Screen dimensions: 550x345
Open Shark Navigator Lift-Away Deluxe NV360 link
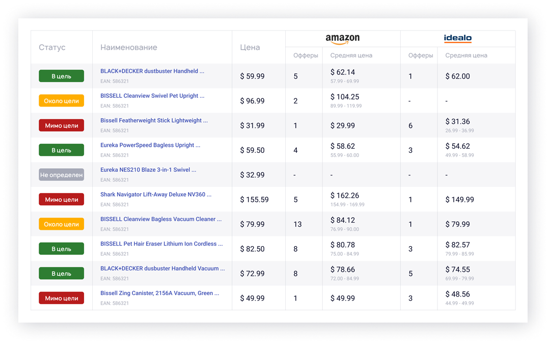155,195
